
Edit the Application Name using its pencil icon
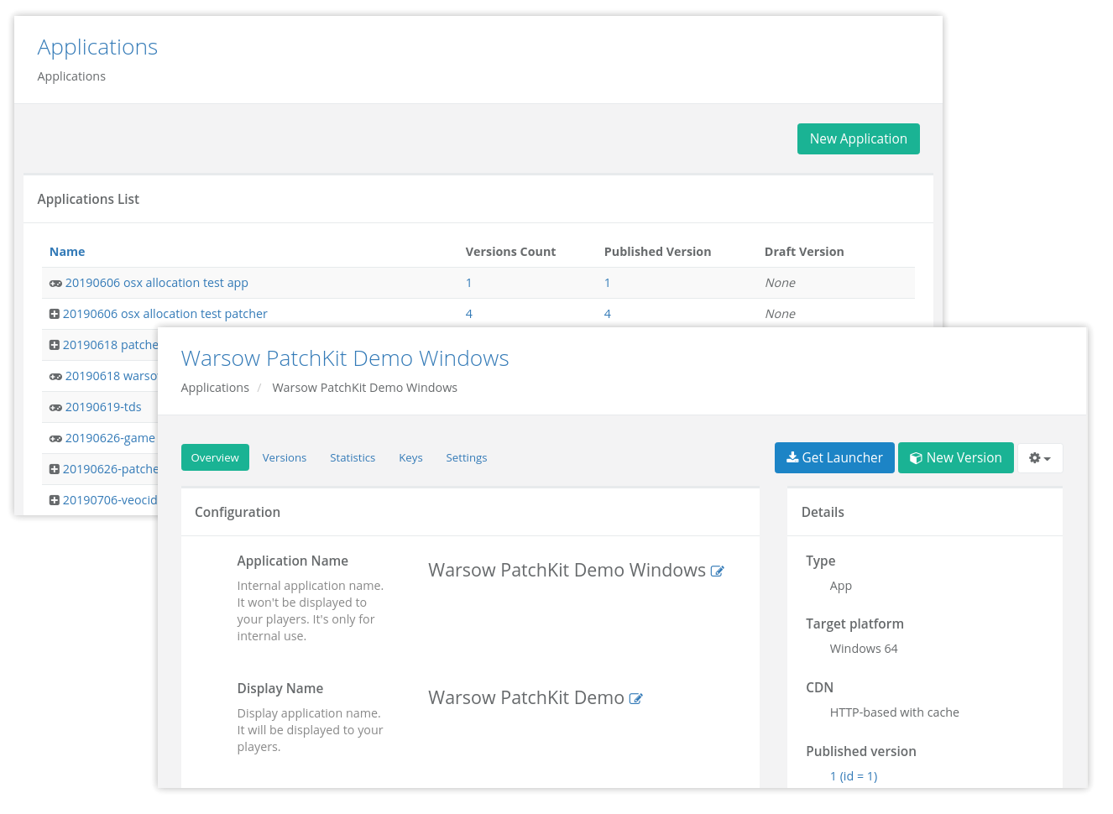718,570
